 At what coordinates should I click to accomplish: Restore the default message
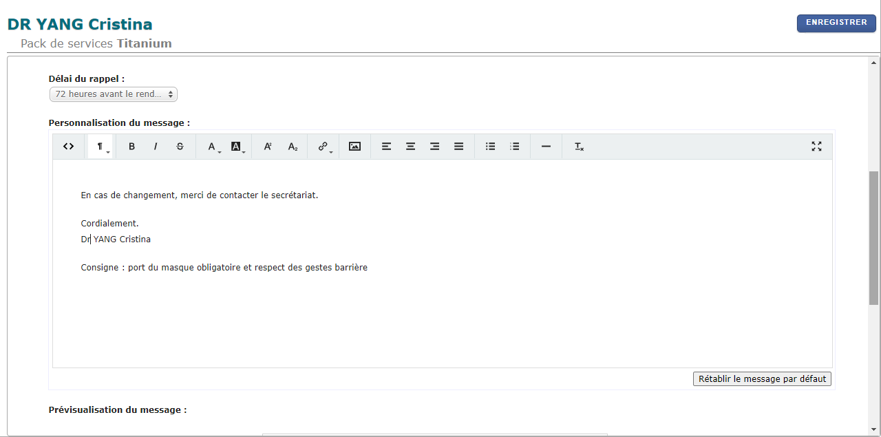762,379
